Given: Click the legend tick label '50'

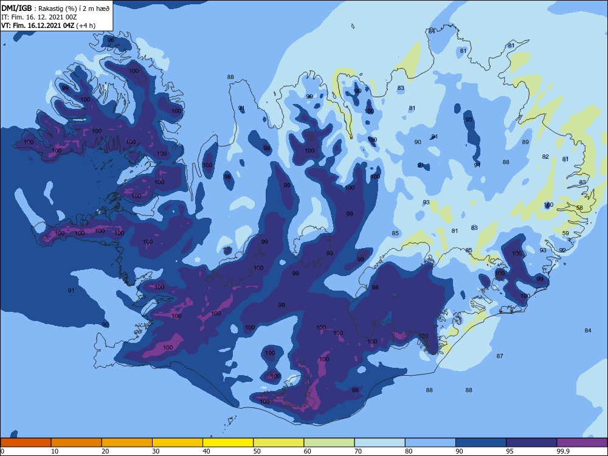Looking at the screenshot, I should click(257, 451).
